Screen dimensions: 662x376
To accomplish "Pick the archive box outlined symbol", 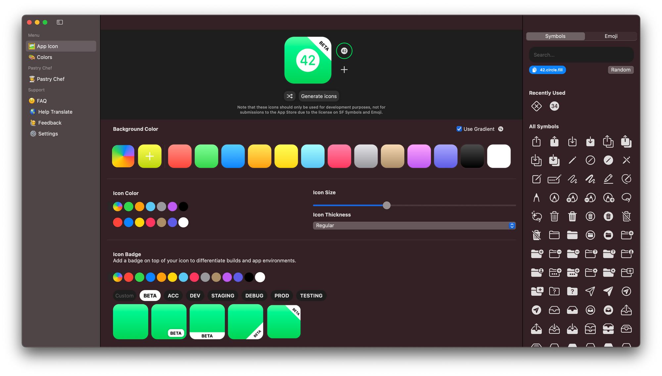I will (590, 329).
